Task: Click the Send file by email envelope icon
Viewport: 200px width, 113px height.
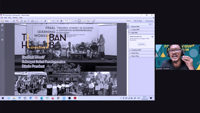Action: [36, 21]
